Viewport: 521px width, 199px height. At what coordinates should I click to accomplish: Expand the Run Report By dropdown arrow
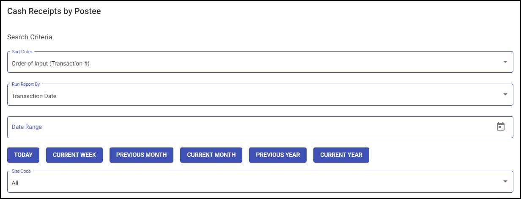tap(505, 94)
